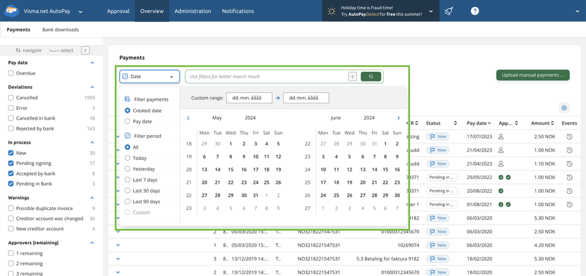Open events history icon for first payment row

click(x=569, y=136)
